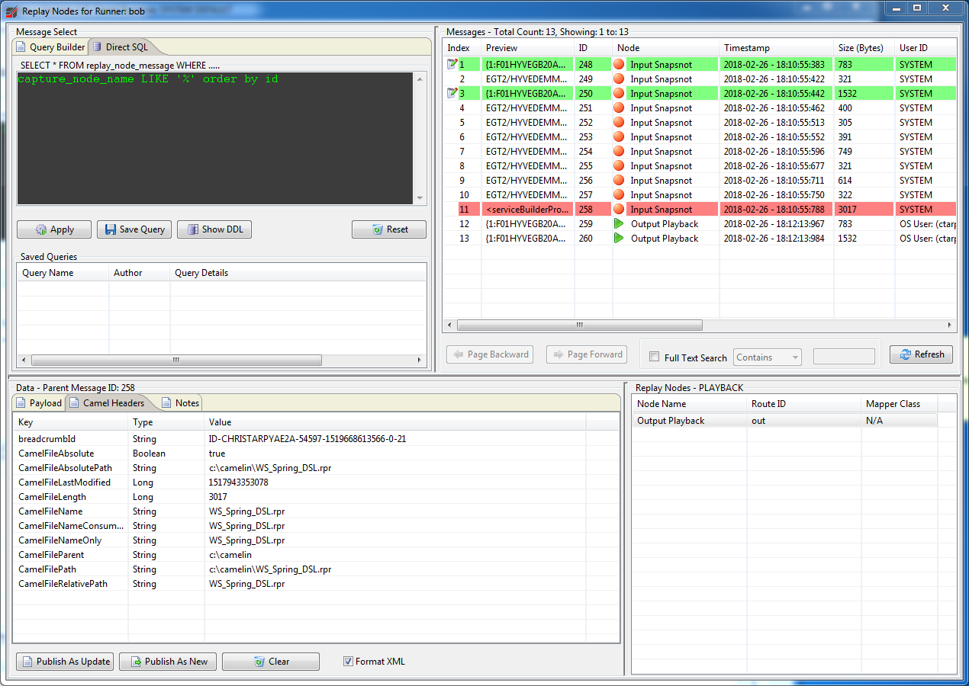Uncheck the Format XML checkbox

point(349,662)
